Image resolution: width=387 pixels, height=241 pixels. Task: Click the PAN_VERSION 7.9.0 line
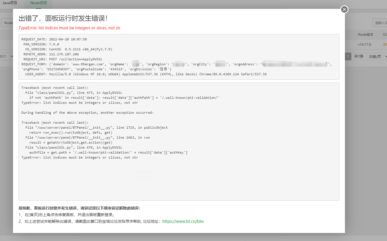tap(41, 44)
